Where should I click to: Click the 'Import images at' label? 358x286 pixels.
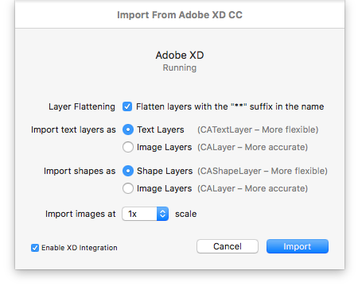tap(80, 214)
